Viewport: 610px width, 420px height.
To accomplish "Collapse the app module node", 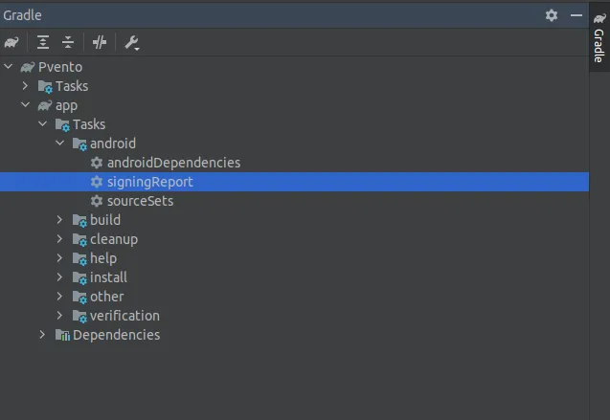I will [26, 105].
